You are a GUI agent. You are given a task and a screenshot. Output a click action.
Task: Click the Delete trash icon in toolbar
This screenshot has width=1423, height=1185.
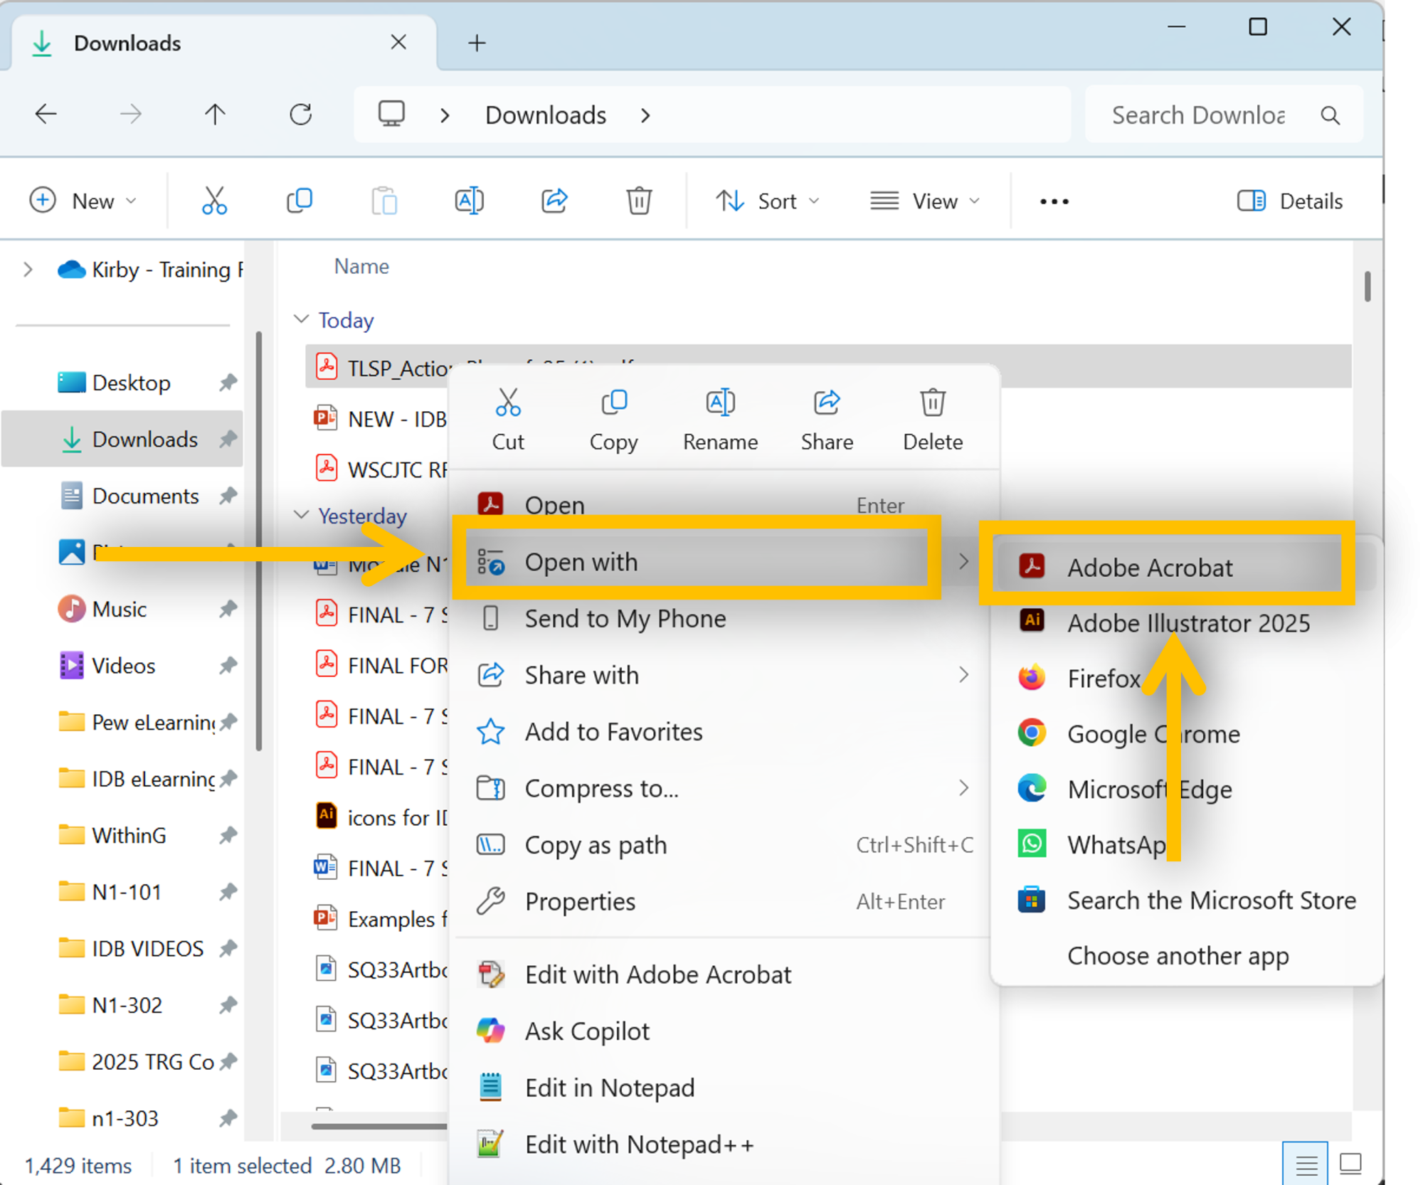(x=639, y=201)
